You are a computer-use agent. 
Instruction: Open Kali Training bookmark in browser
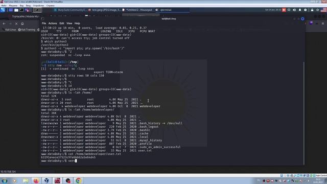[x=27, y=30]
